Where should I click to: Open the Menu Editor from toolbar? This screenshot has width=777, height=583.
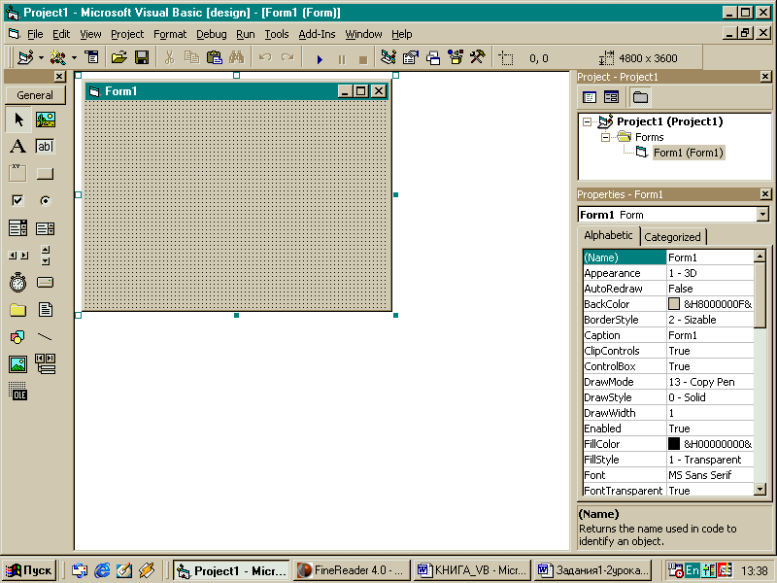coord(91,58)
